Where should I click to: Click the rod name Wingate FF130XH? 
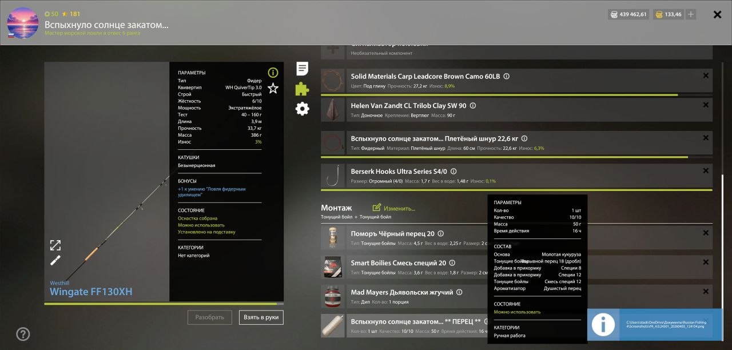click(x=91, y=292)
